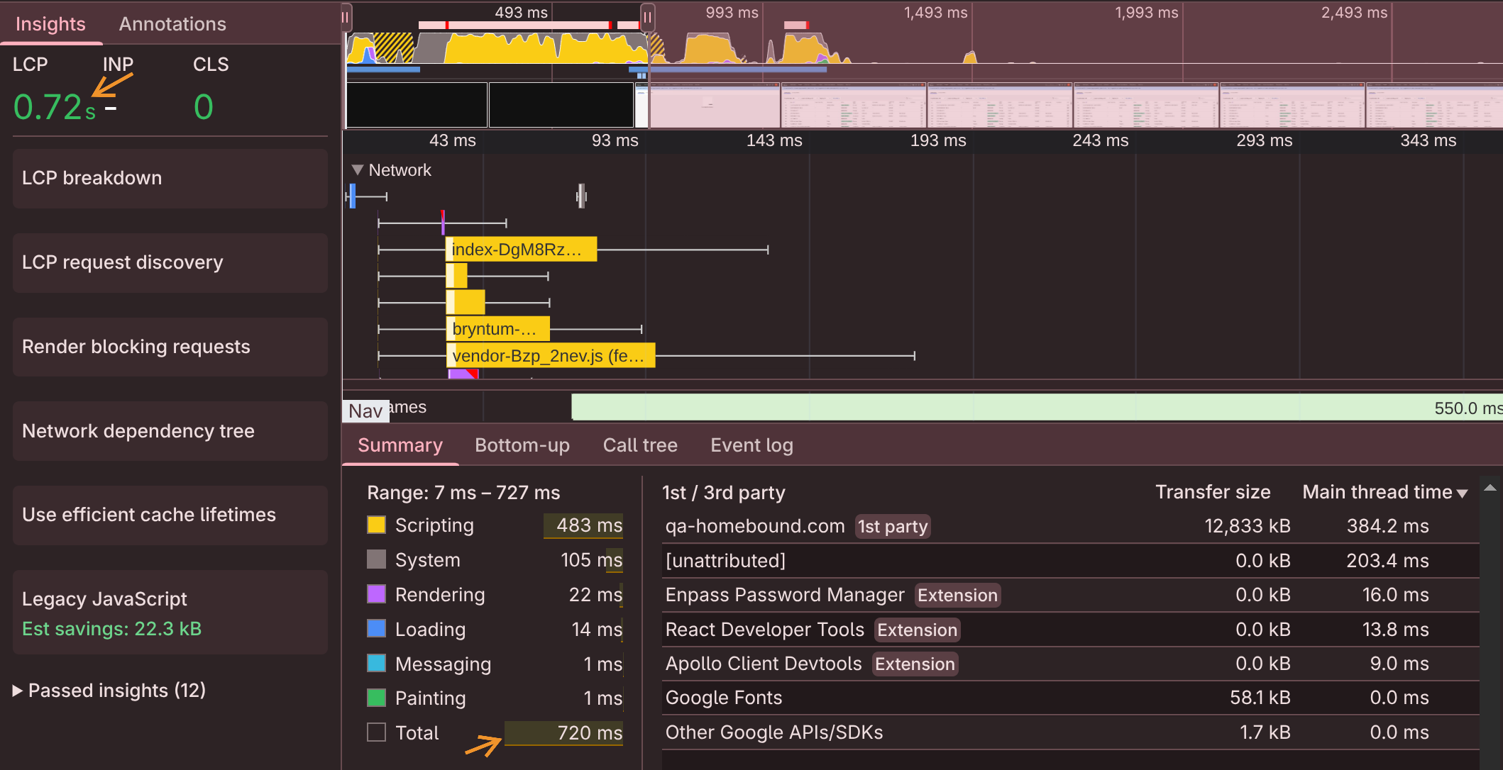Screen dimensions: 1503x770
Task: Select the vendor-Bzp_2nev.js network request
Action: (550, 356)
